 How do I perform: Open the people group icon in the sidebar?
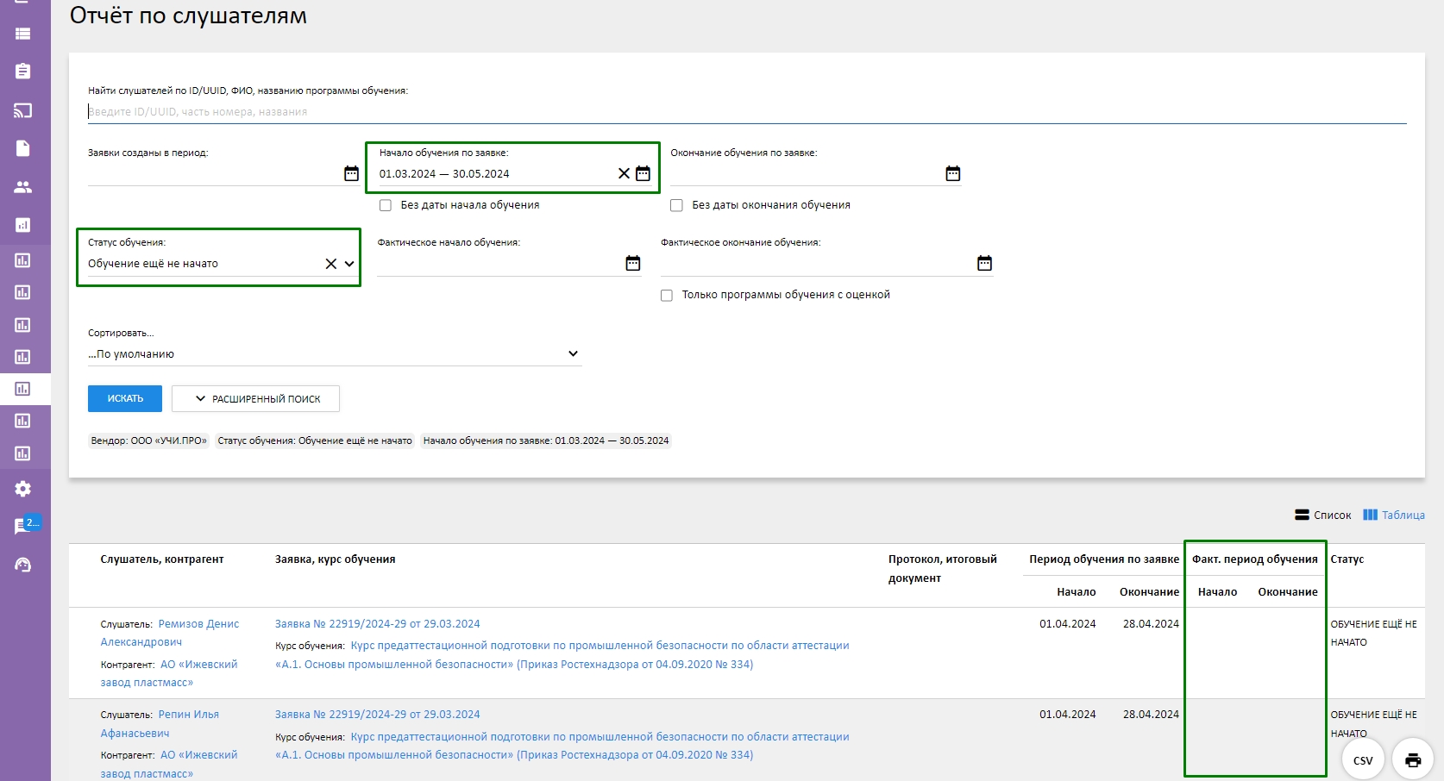coord(23,186)
